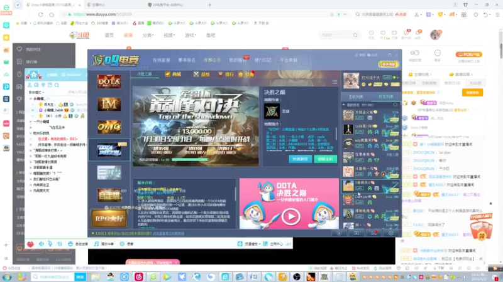Select friend 天降正义毛 in list
Screen dimensions: 503x282
[x=371, y=115]
